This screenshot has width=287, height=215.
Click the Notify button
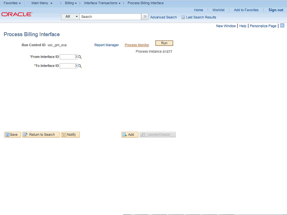click(x=70, y=134)
